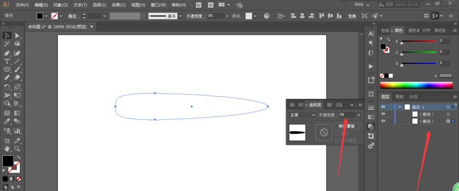459x191 pixels.
Task: Open Bridge via the Br icon
Action: click(199, 5)
